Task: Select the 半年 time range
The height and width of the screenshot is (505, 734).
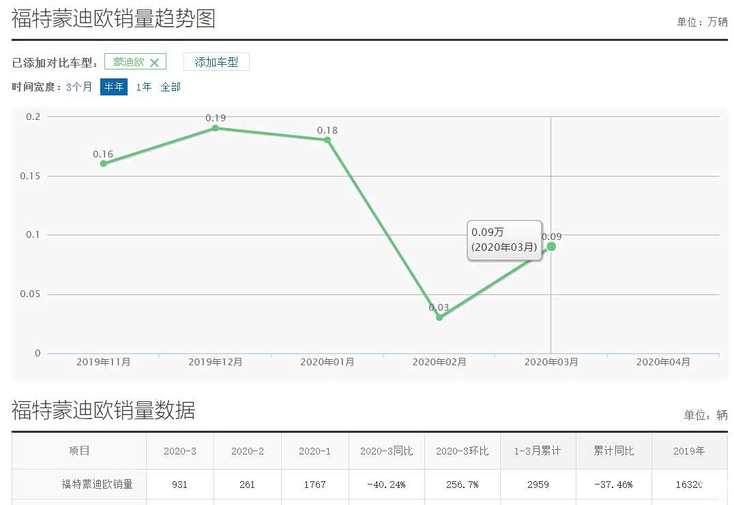Action: click(114, 87)
